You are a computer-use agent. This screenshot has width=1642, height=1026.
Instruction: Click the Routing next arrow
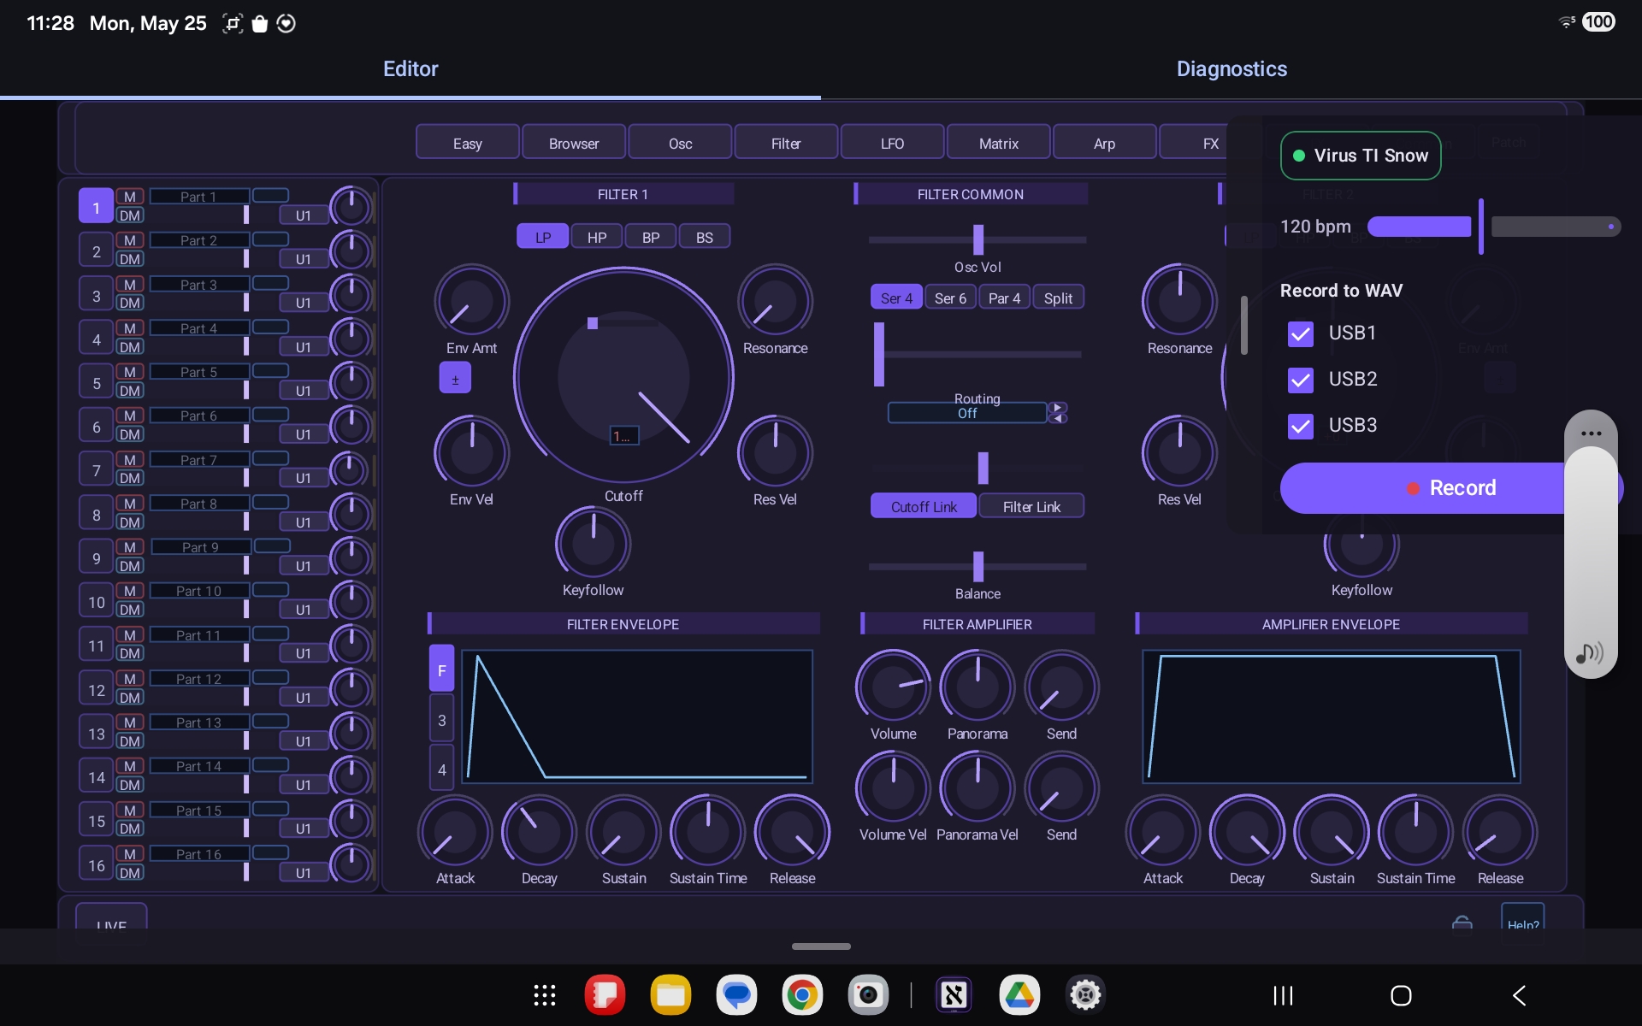click(x=1059, y=407)
